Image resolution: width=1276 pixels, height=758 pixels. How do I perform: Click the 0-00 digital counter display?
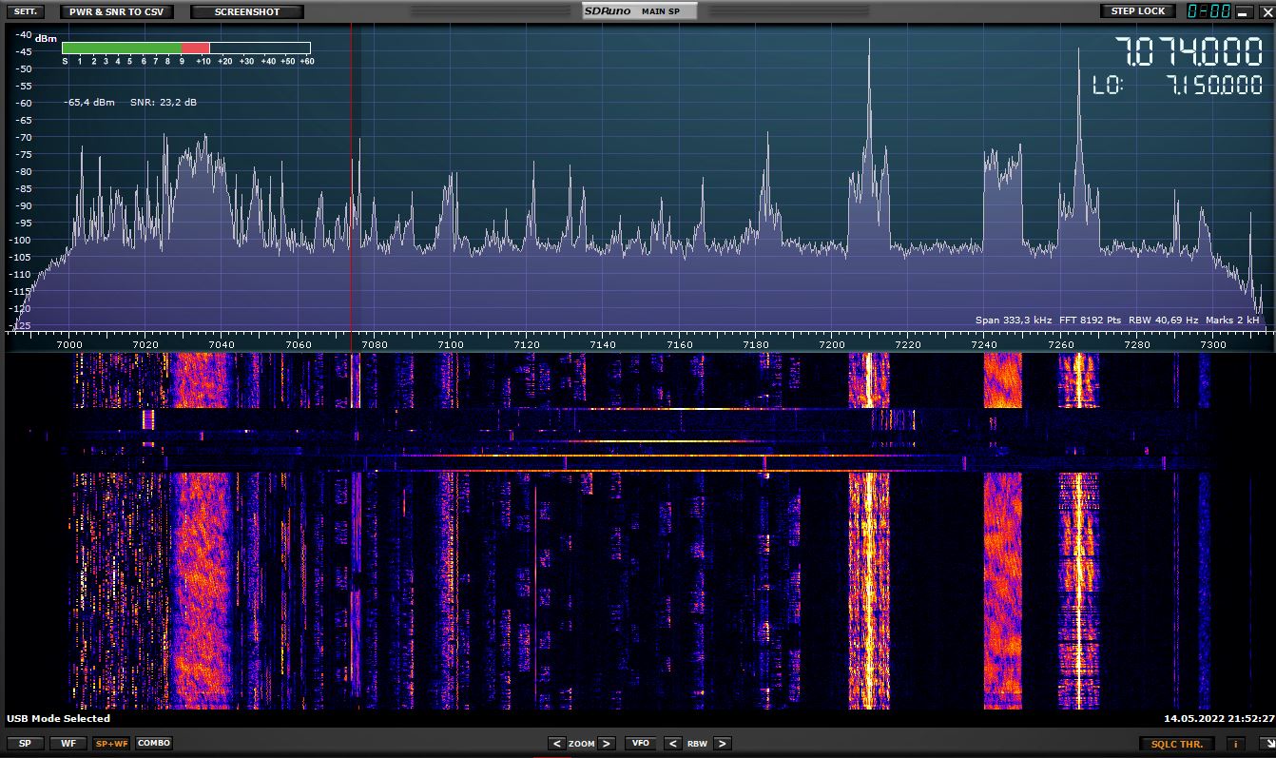(1209, 11)
